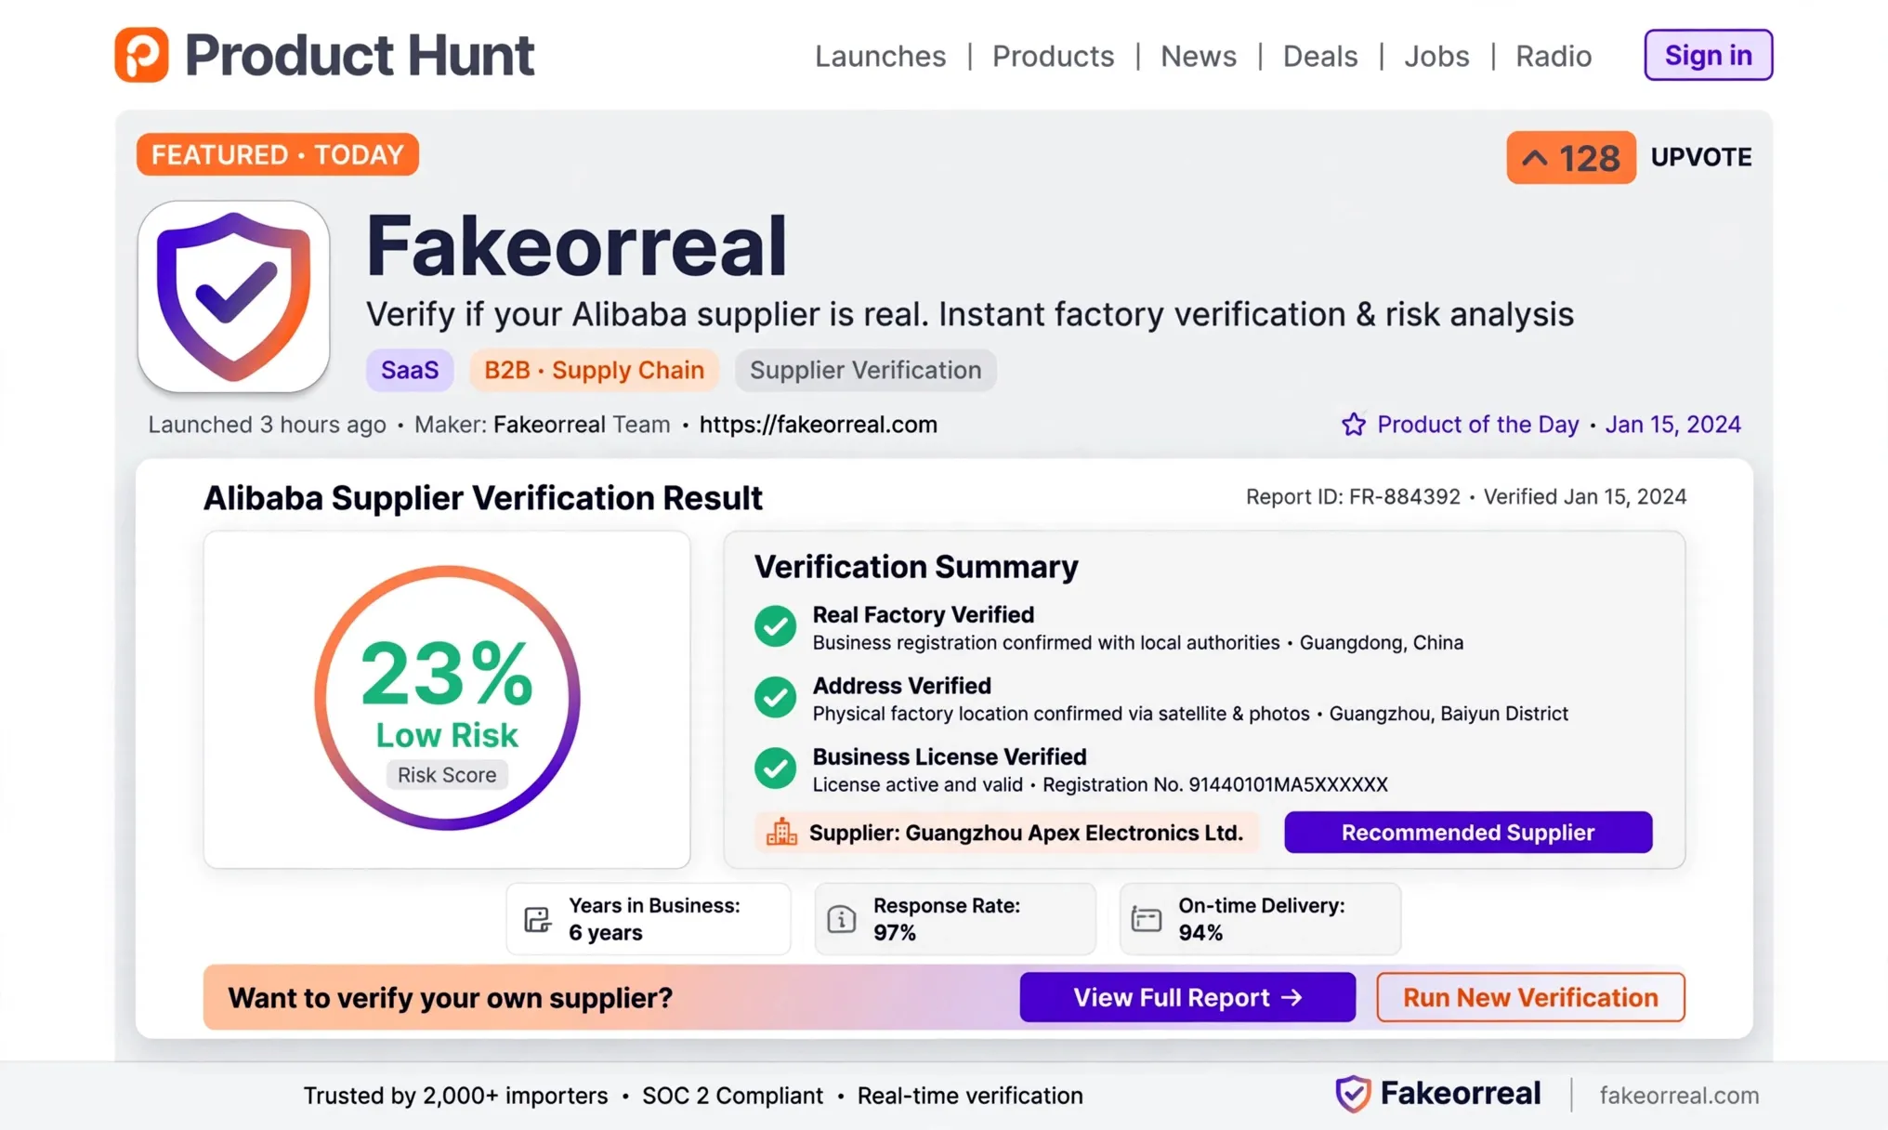Click Trusted by 2,000+ importers text
The image size is (1888, 1130).
point(455,1096)
